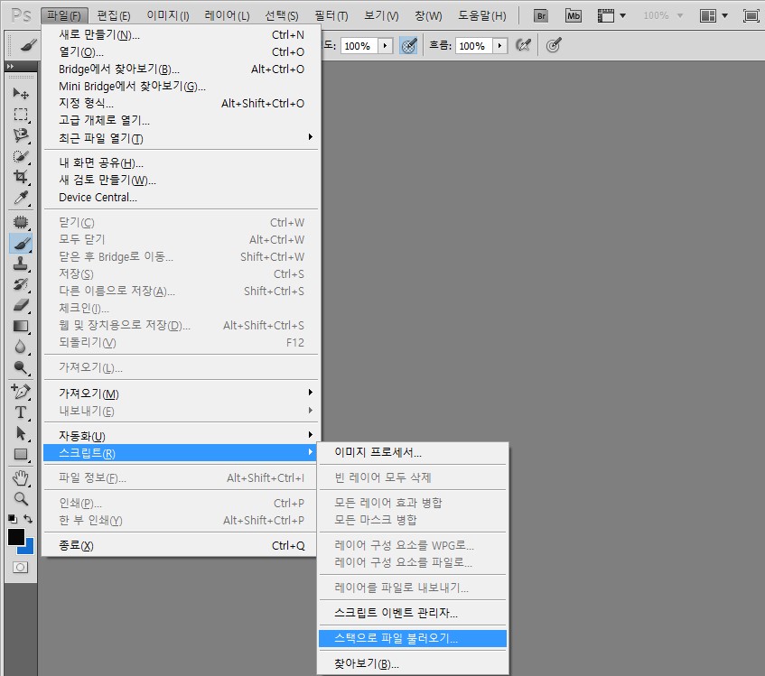Select the Eraser tool
Screen dimensions: 765x676
point(21,305)
